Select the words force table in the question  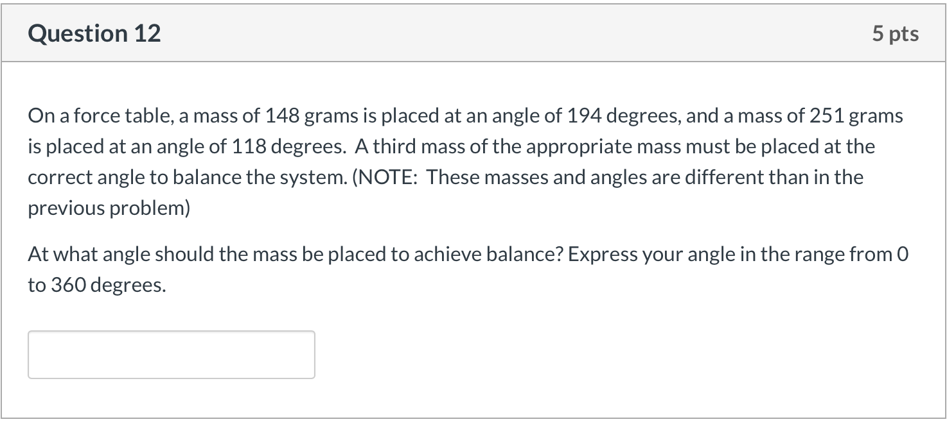click(x=123, y=115)
